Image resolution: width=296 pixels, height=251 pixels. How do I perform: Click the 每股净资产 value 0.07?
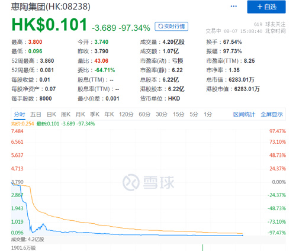50,89
